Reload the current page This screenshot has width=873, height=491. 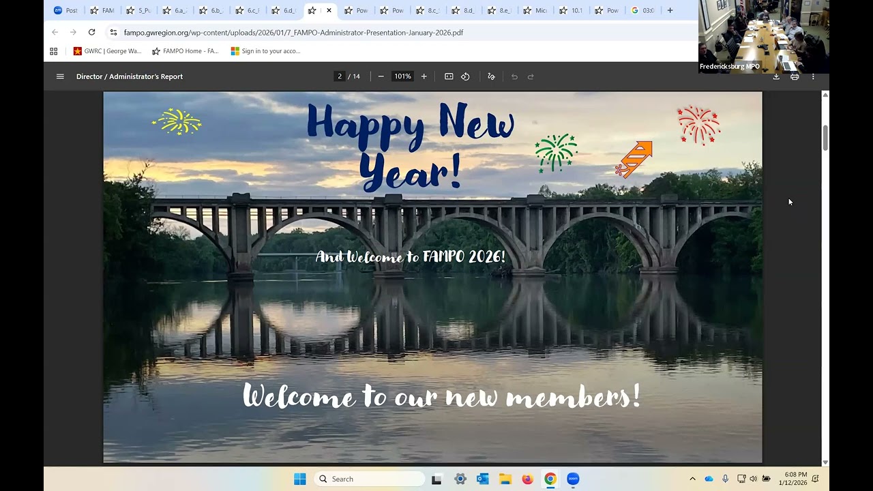point(91,32)
